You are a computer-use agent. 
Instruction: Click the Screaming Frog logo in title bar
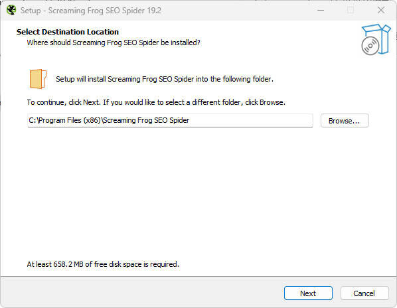[11, 10]
